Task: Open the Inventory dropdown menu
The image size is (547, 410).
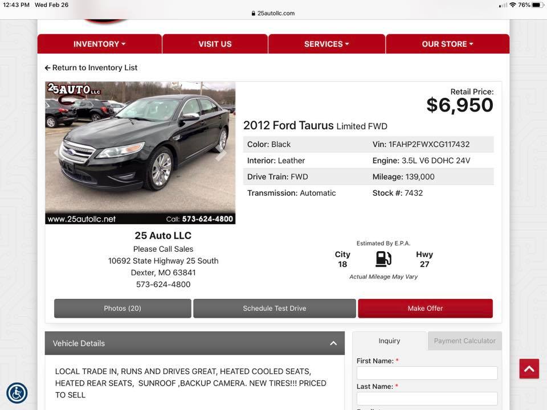Action: tap(100, 44)
